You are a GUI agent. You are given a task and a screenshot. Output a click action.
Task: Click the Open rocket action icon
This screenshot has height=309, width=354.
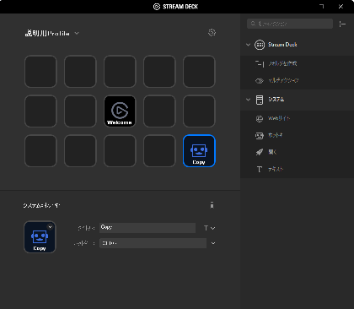point(260,152)
